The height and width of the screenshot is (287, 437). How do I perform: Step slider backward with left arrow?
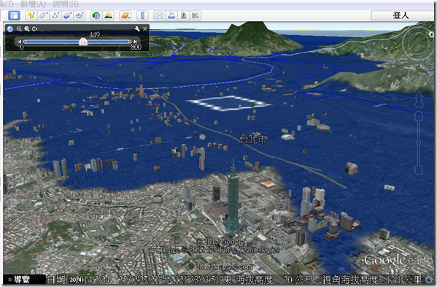tap(19, 42)
